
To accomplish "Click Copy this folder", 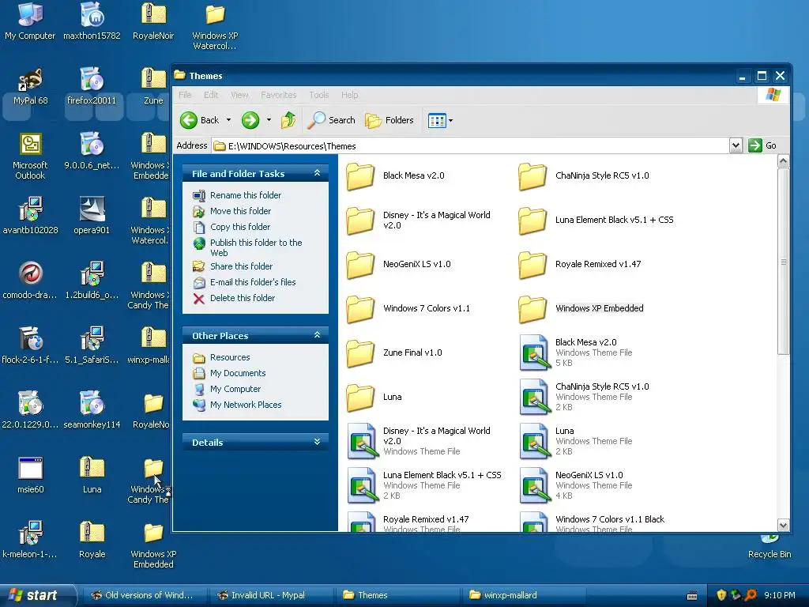I will [x=240, y=227].
